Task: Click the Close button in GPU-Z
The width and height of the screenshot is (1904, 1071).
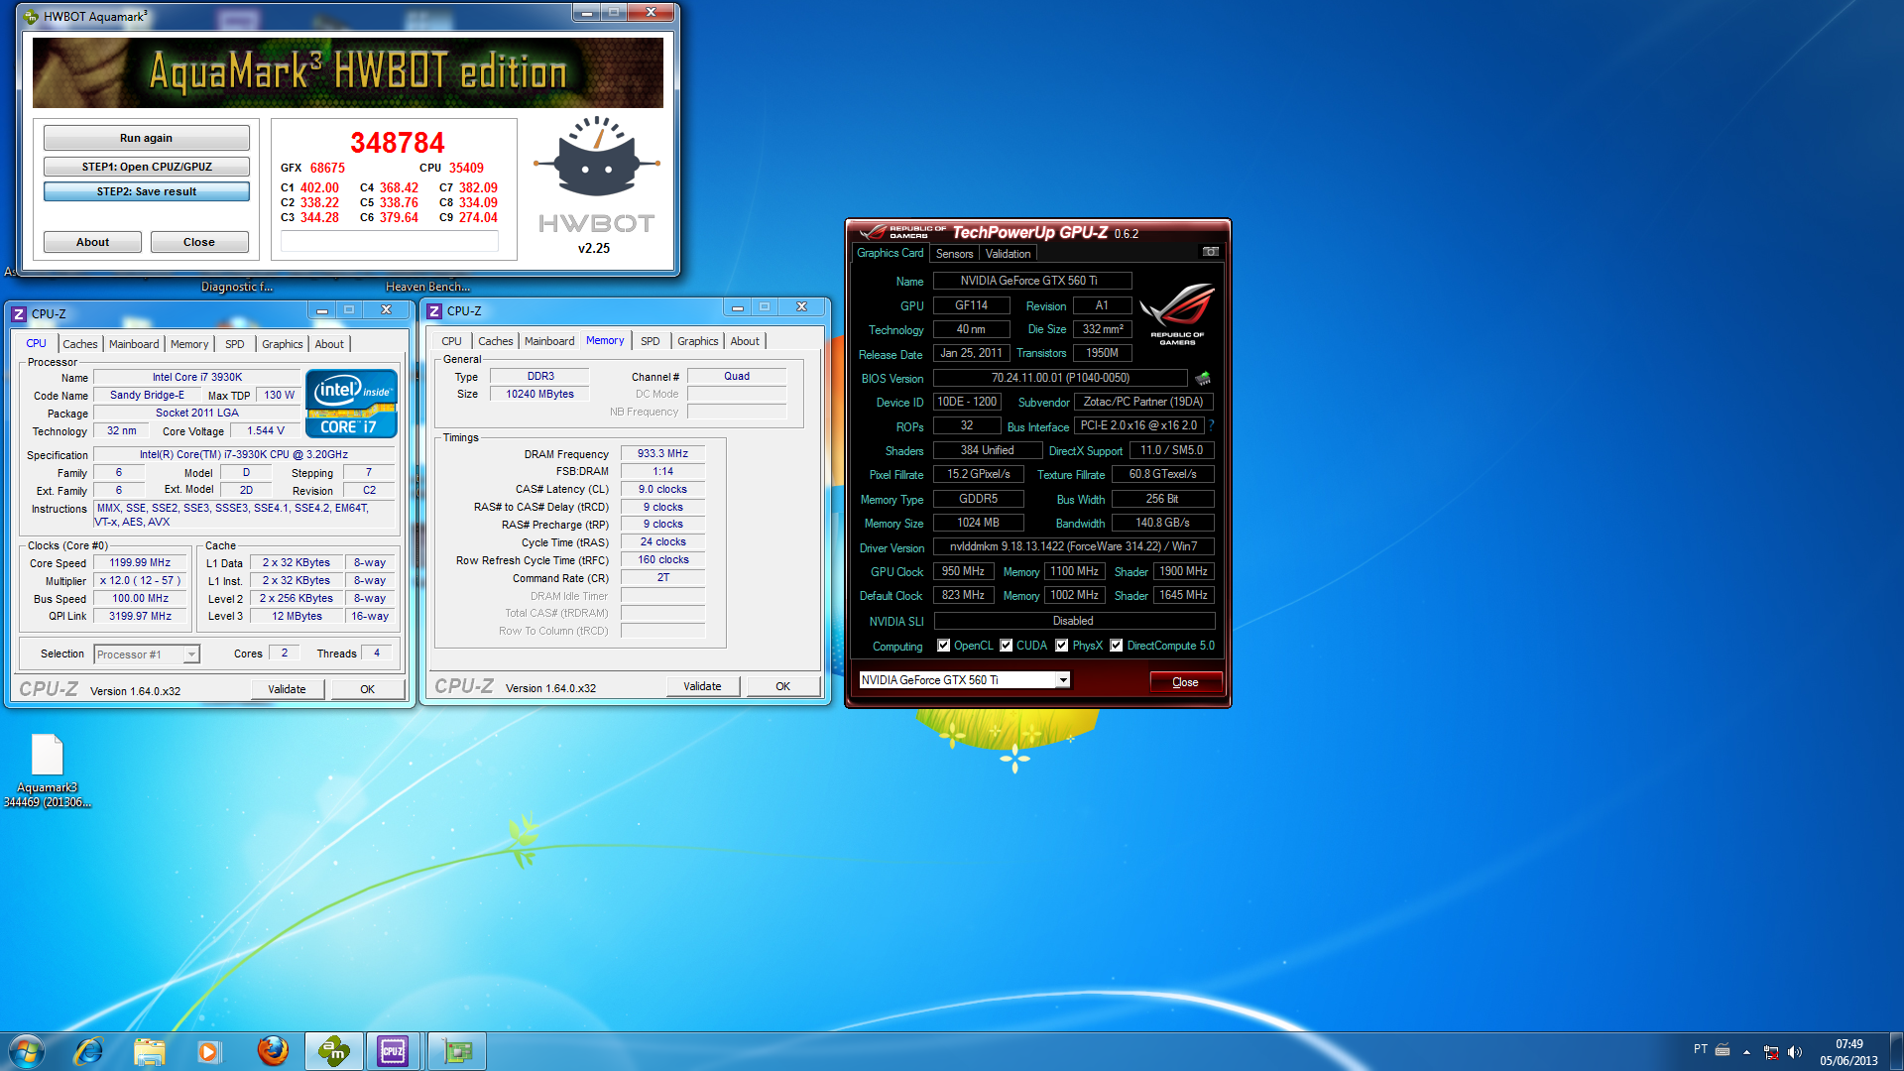Action: coord(1185,682)
